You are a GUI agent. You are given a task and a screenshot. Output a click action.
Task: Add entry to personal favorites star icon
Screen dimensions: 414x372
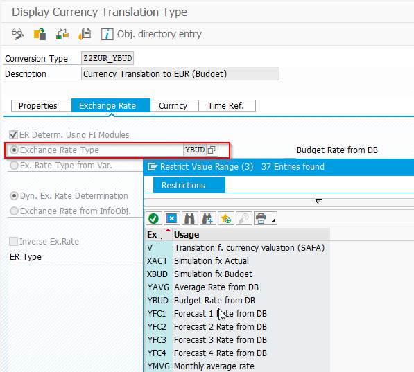click(x=225, y=218)
